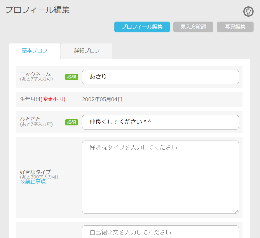Click the あと300字入力可 counter text
The image size is (260, 238).
(39, 177)
